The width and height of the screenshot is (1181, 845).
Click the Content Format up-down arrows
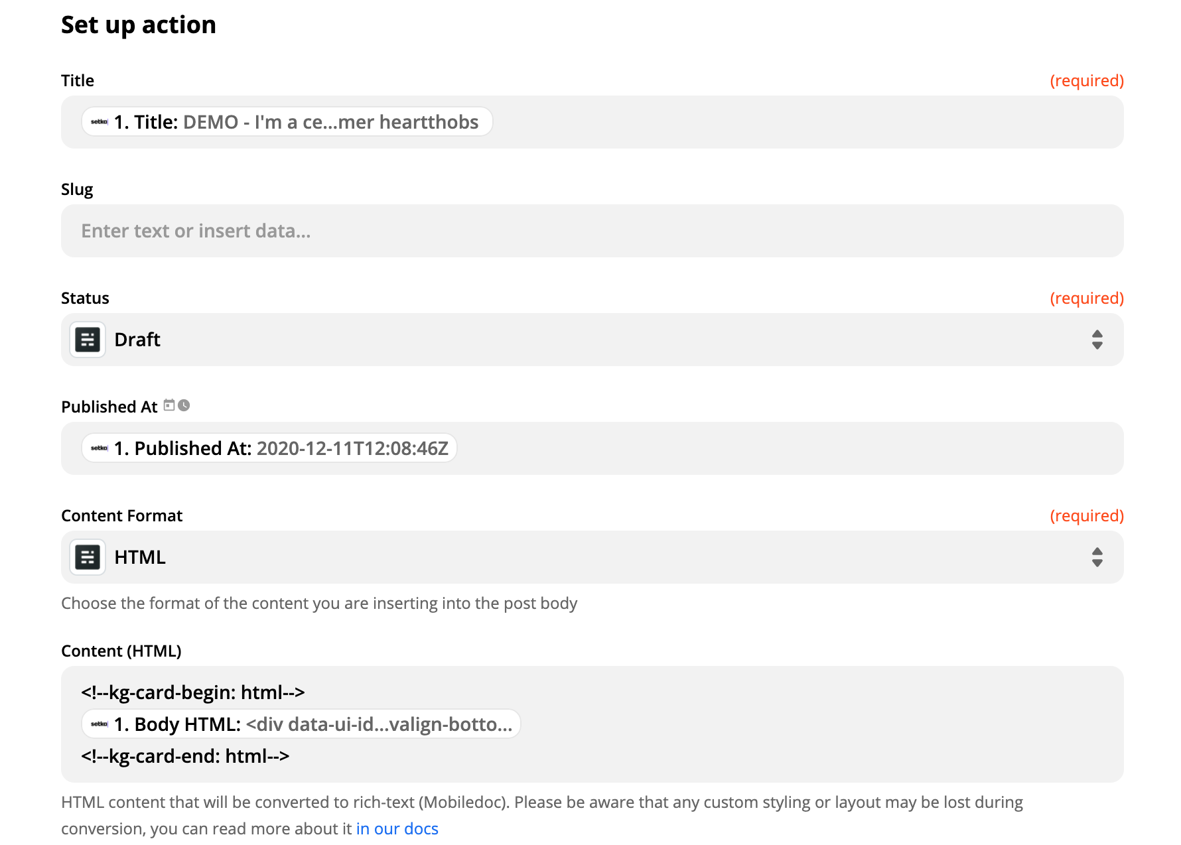(x=1097, y=557)
